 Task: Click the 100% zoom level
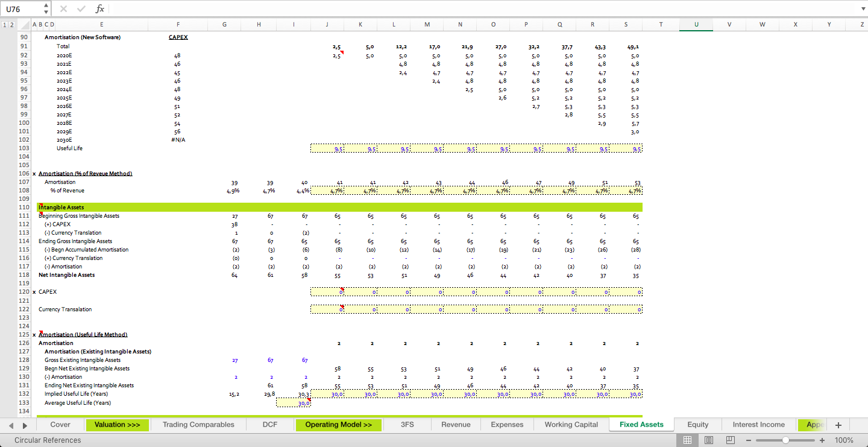pos(844,440)
